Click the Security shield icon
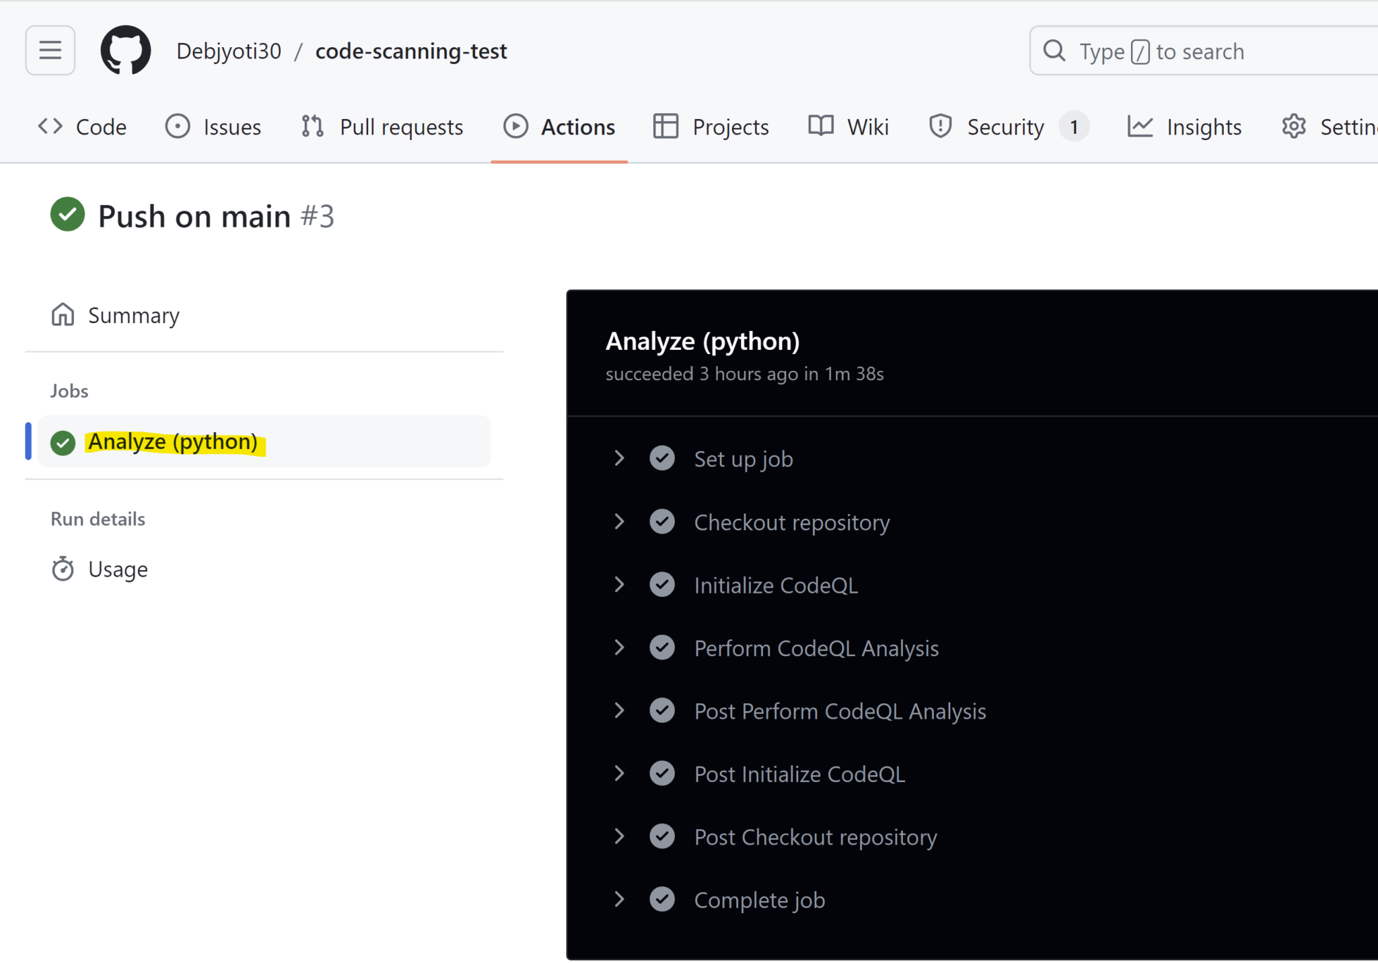 (x=940, y=127)
